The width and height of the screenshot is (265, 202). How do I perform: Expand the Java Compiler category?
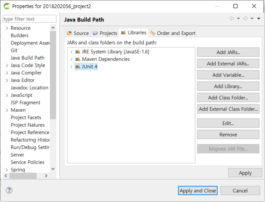[7, 73]
